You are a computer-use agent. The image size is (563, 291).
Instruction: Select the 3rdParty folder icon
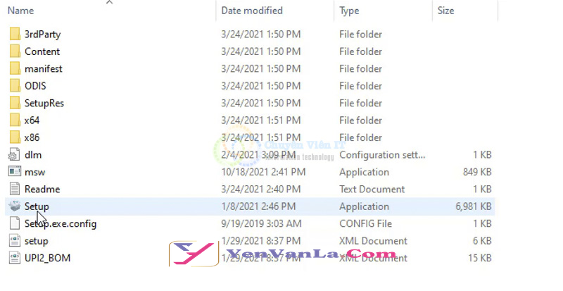coord(15,34)
